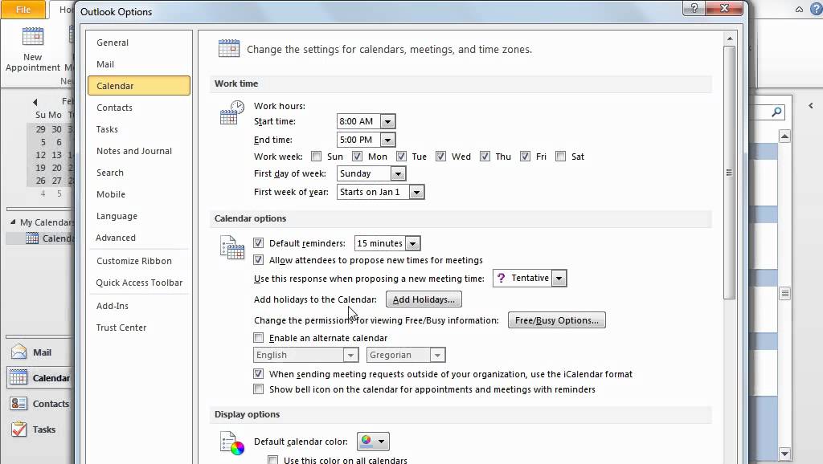The width and height of the screenshot is (823, 464).
Task: Click previous month arrow in date navigator
Action: [35, 102]
